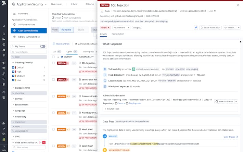Click the Datadog logo icon

tap(4, 4)
